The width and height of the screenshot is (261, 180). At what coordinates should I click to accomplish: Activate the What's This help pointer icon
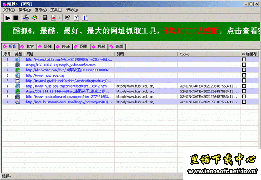67,18
